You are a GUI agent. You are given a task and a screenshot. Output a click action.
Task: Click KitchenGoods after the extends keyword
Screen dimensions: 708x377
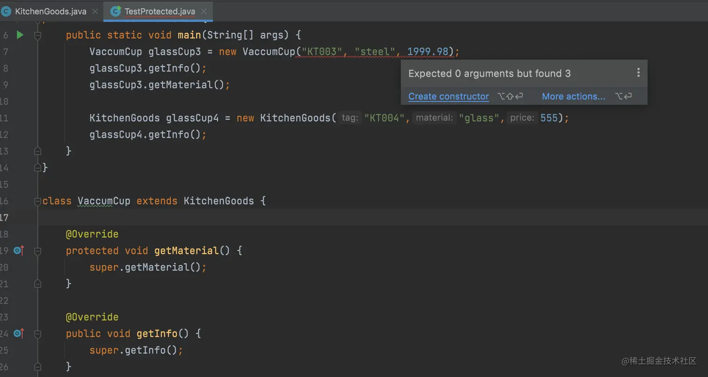tap(219, 201)
